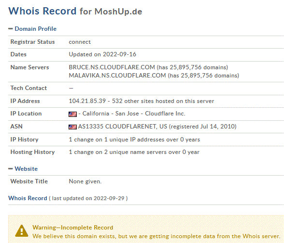Viewport: 284px width, 243px height.
Task: Click the 104.21.85.39 IP address
Action: pyautogui.click(x=87, y=101)
